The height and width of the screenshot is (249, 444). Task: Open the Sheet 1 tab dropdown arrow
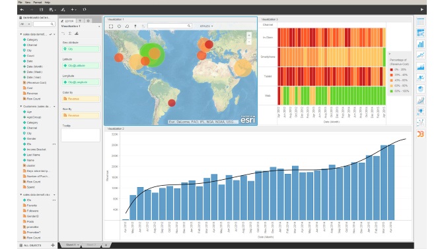click(x=78, y=245)
